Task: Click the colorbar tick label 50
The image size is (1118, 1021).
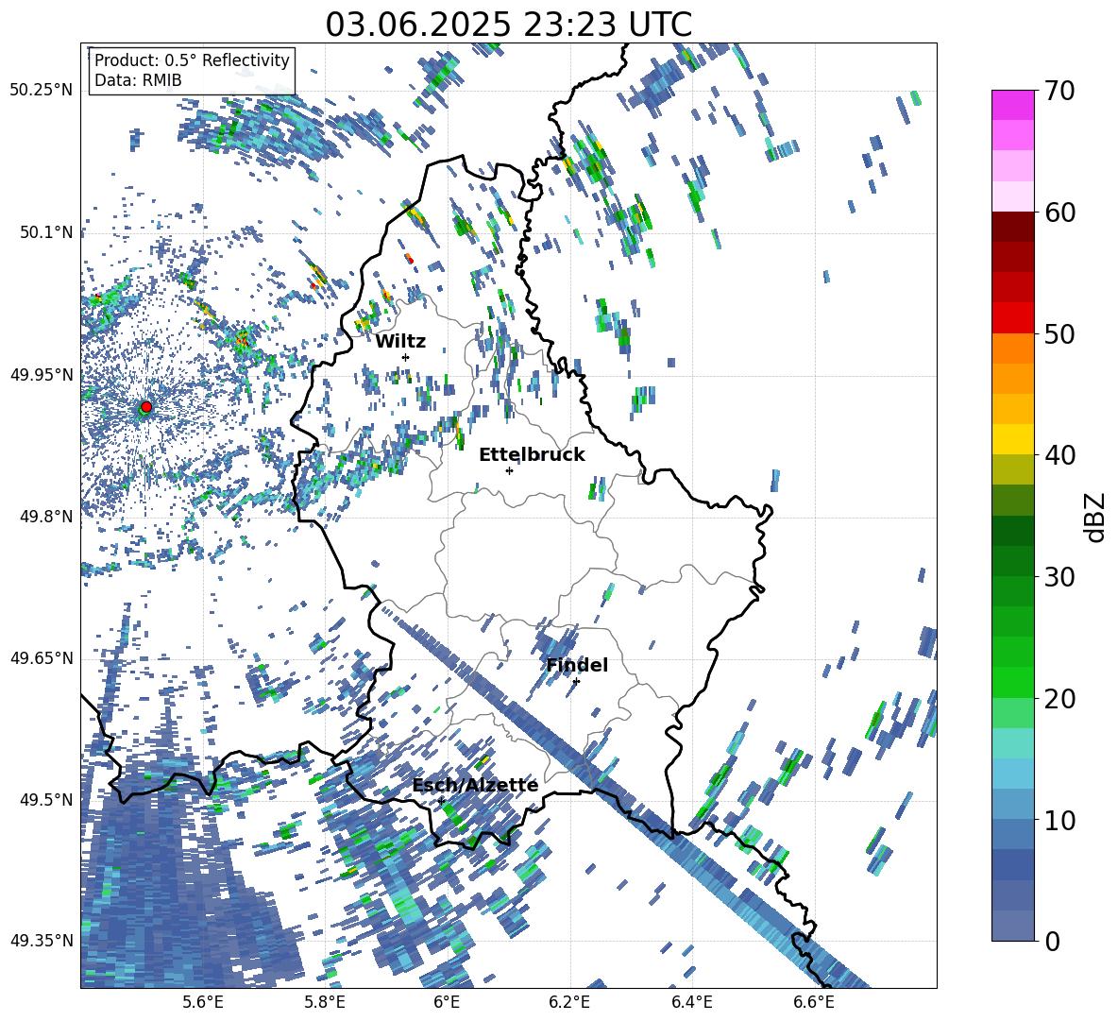Action: tap(1059, 333)
